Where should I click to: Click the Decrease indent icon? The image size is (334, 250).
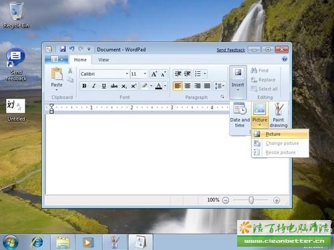(x=178, y=74)
